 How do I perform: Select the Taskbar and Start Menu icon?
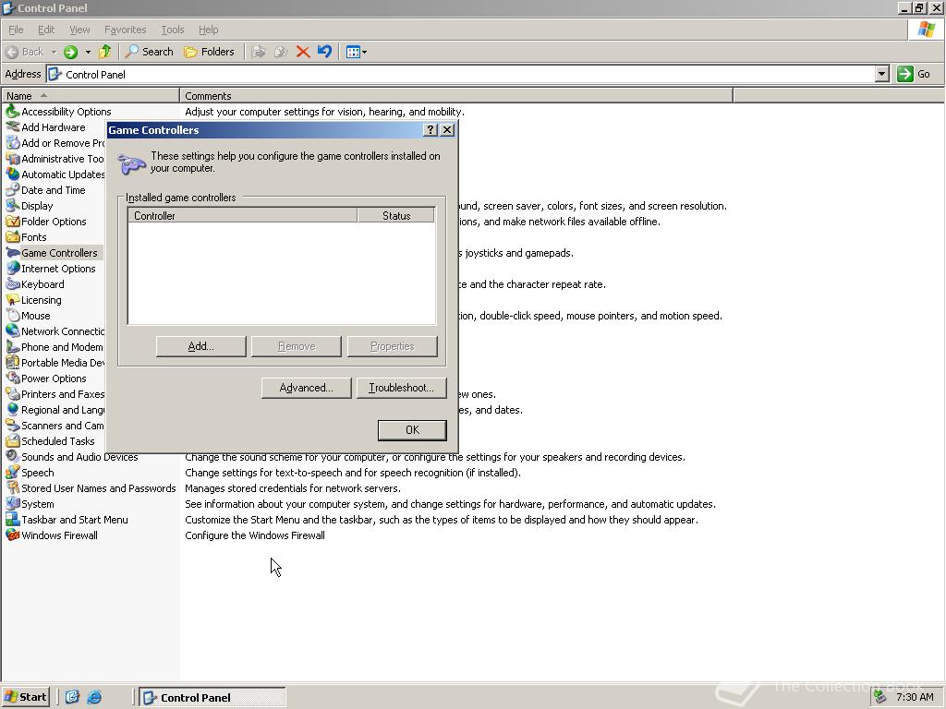pyautogui.click(x=12, y=519)
